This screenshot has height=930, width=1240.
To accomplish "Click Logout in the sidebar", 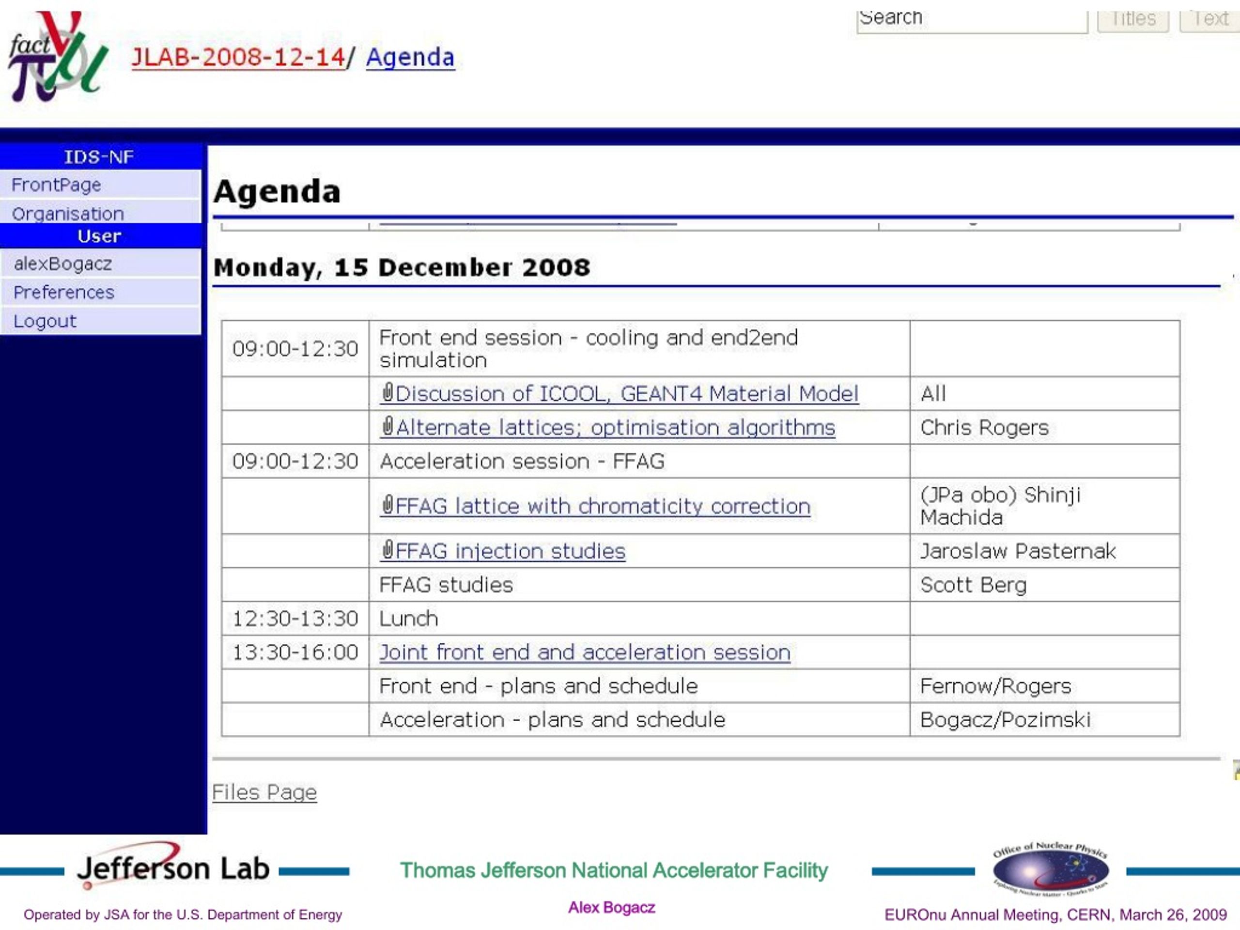I will click(100, 321).
